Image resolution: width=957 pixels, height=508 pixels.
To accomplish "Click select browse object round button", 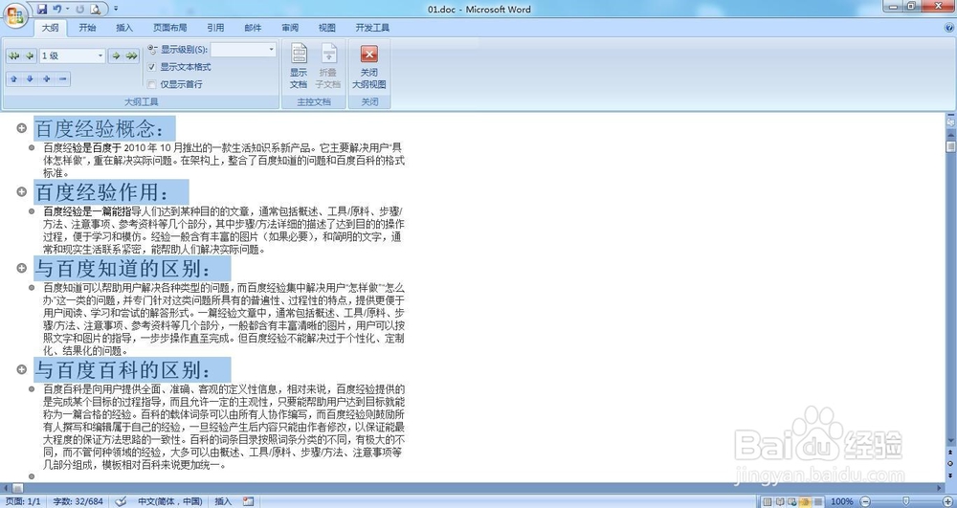I will tap(950, 463).
